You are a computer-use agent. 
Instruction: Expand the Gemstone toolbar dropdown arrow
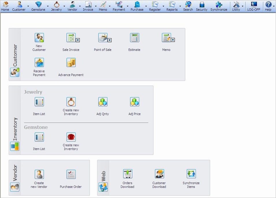coord(48,6)
